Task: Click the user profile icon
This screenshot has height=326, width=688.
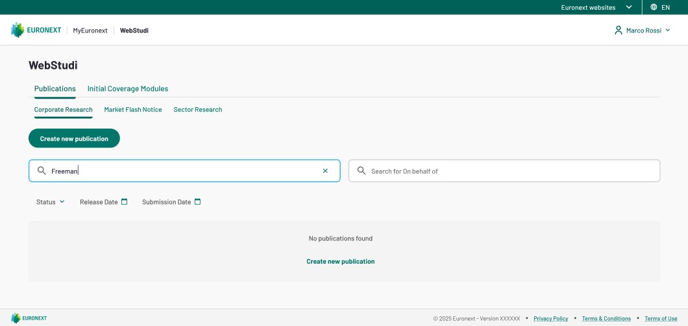Action: (619, 31)
